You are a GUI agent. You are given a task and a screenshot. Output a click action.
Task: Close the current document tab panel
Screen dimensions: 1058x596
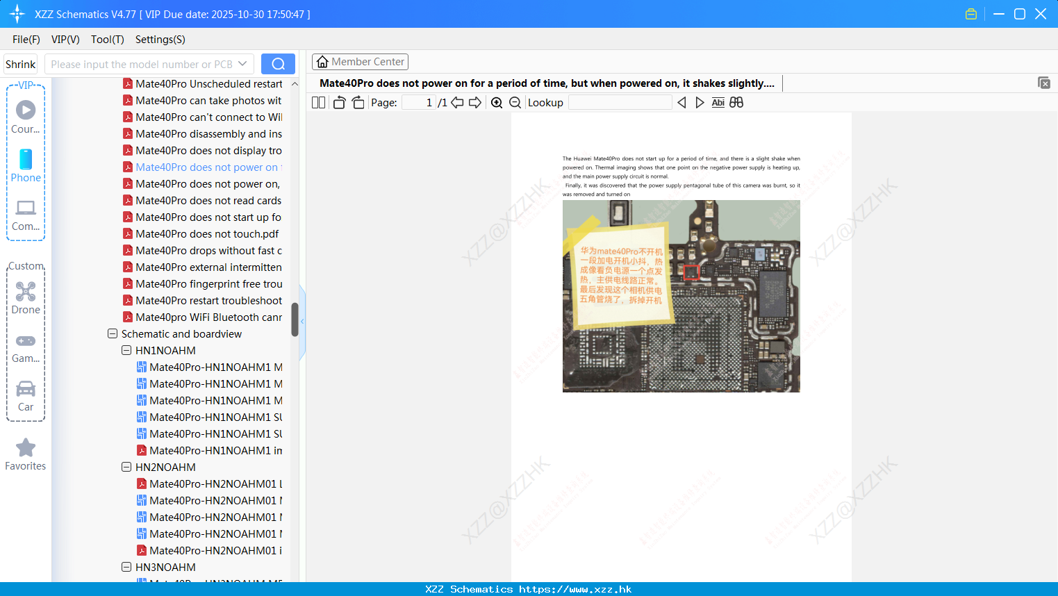pyautogui.click(x=1043, y=83)
